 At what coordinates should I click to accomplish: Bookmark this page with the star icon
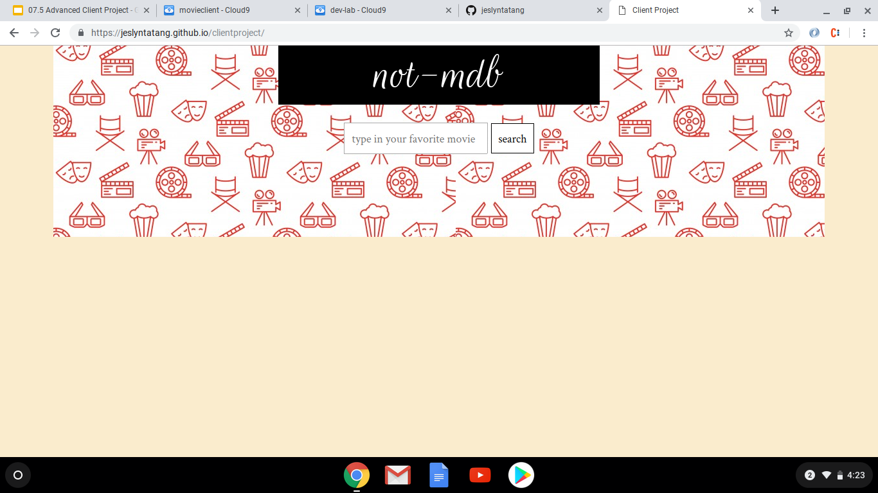[788, 33]
